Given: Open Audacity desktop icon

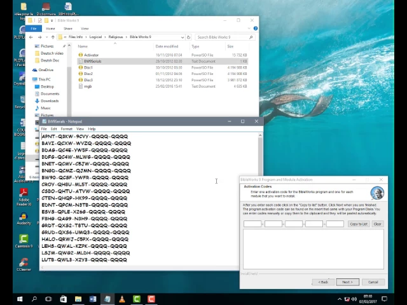Looking at the screenshot, I should click(x=24, y=219).
